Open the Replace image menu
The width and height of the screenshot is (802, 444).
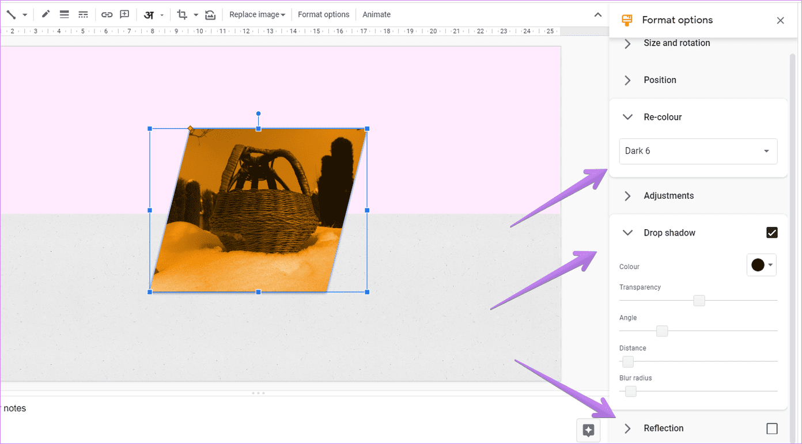[x=257, y=14]
